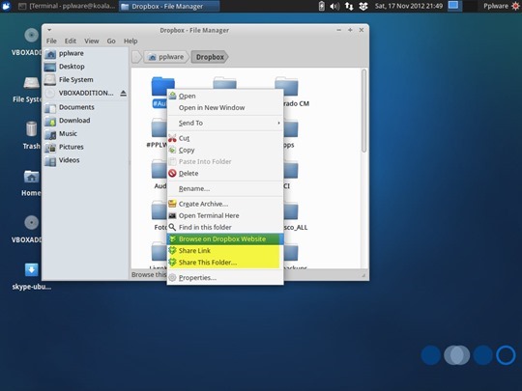This screenshot has width=522, height=391.
Task: Click the battery indicator in top panel
Action: [x=321, y=6]
